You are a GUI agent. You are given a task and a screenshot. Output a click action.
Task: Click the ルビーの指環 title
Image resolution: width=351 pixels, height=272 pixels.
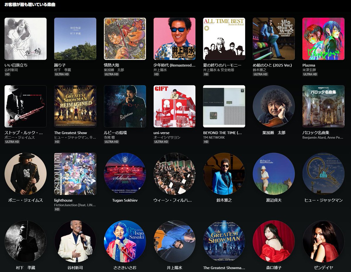pos(116,133)
